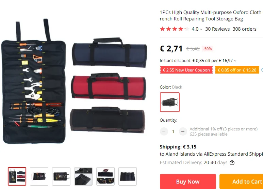Click the Buy Now button
263x189 pixels.
click(x=188, y=182)
